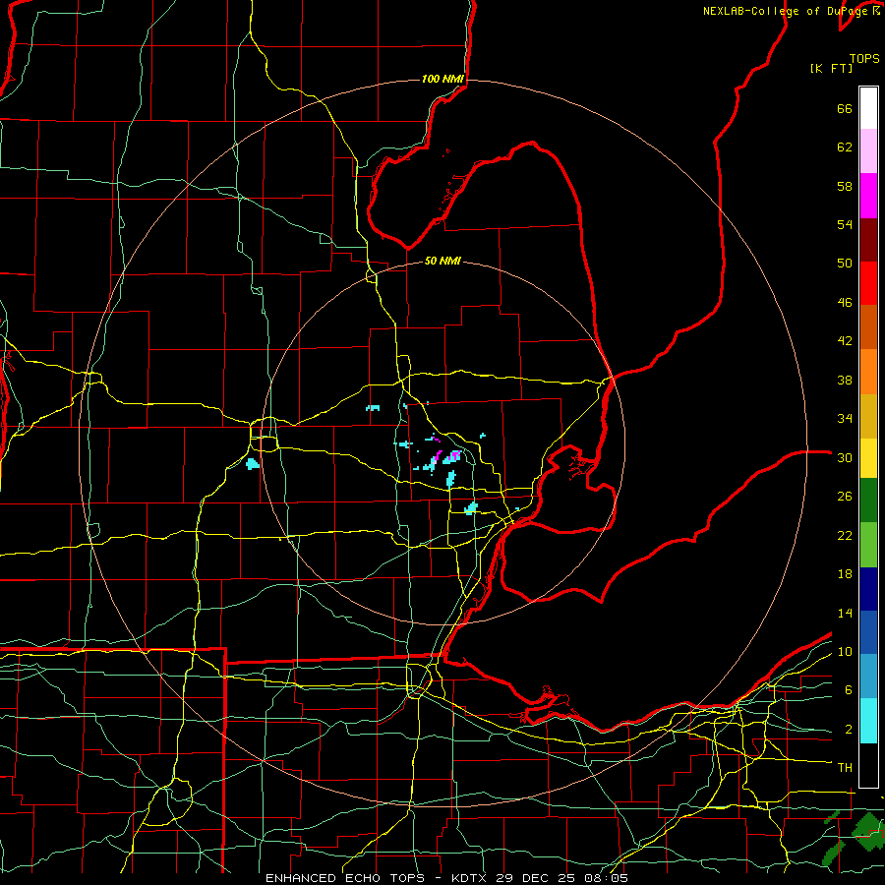
Task: Click the maroon legend color block
Action: (868, 240)
